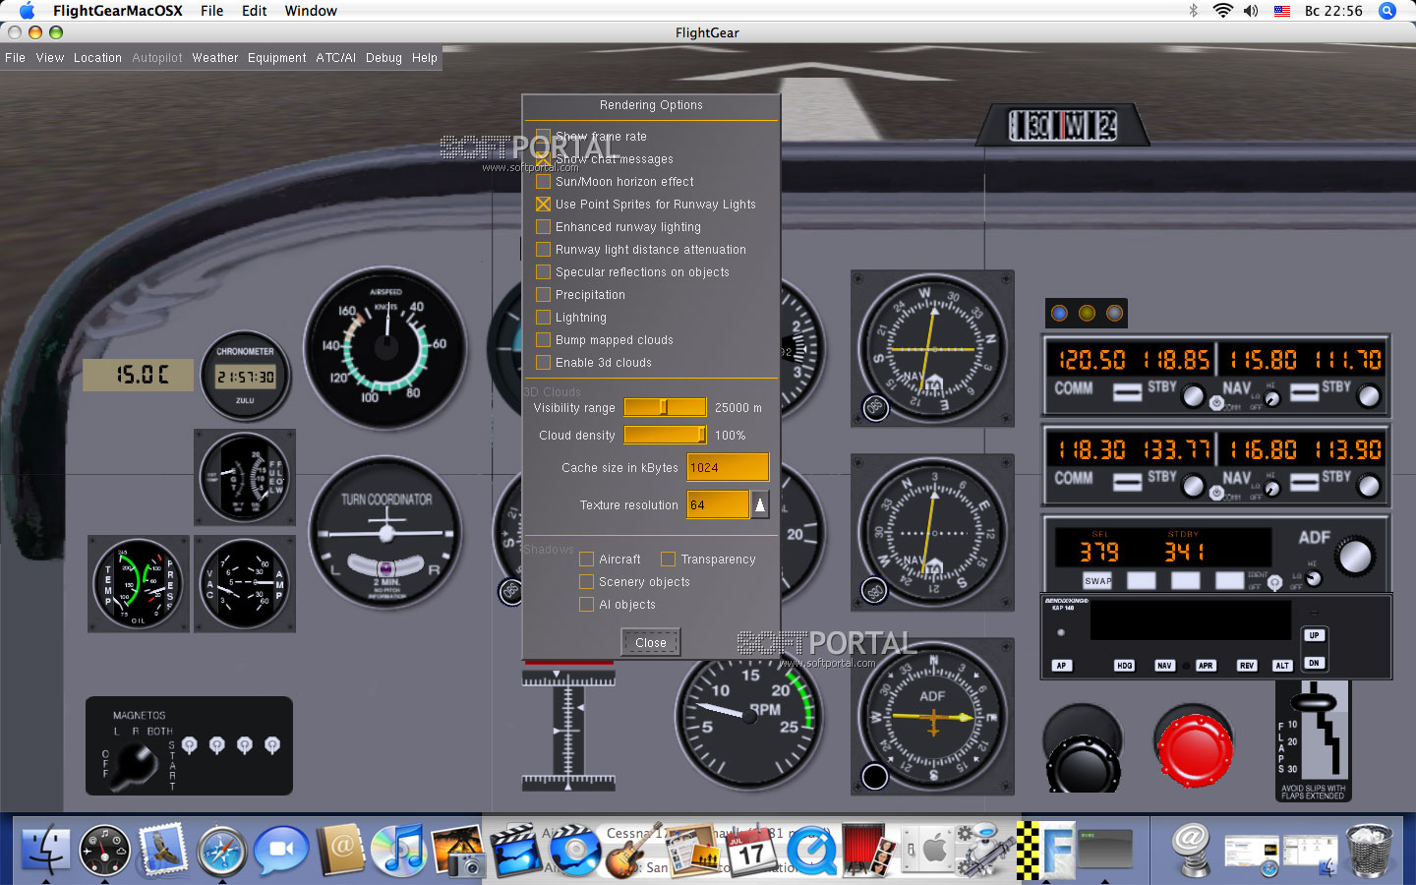Open the Equipment menu
Screen dimensions: 1416x885
tap(277, 58)
